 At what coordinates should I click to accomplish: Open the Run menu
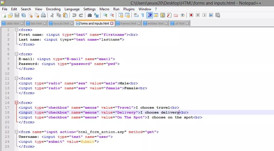[x=116, y=9]
